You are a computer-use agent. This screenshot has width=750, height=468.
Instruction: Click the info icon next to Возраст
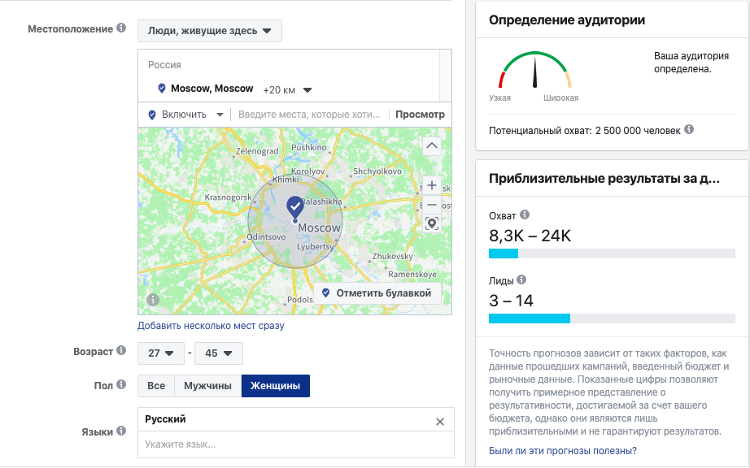(121, 351)
